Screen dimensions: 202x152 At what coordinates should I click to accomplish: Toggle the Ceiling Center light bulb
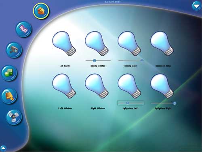(x=97, y=43)
